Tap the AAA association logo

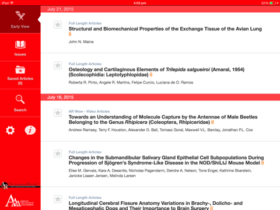point(19,201)
